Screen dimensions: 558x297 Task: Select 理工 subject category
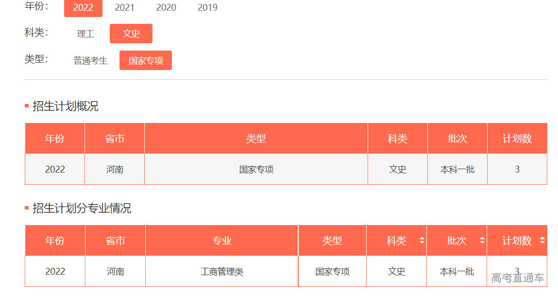85,34
